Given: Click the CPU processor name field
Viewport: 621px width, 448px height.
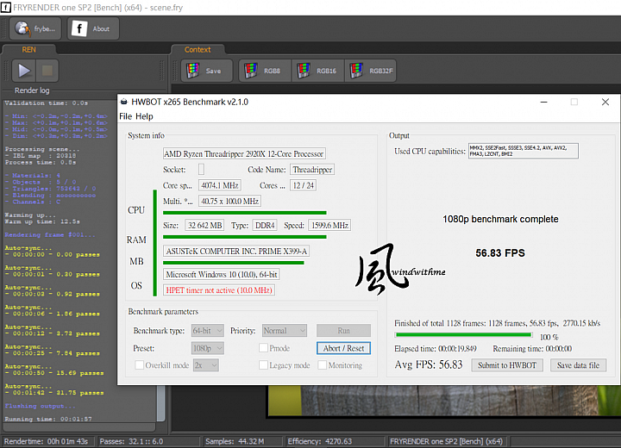Looking at the screenshot, I should [244, 153].
